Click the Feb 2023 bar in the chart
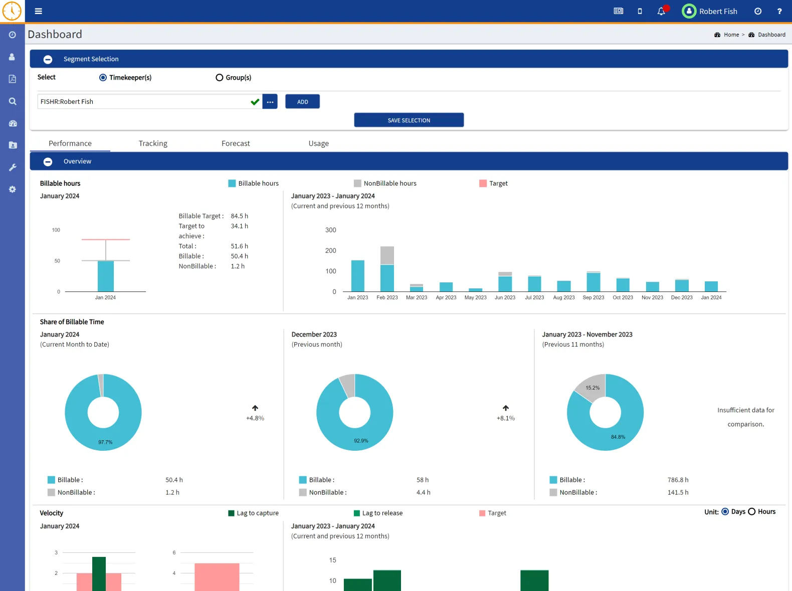 pyautogui.click(x=387, y=269)
